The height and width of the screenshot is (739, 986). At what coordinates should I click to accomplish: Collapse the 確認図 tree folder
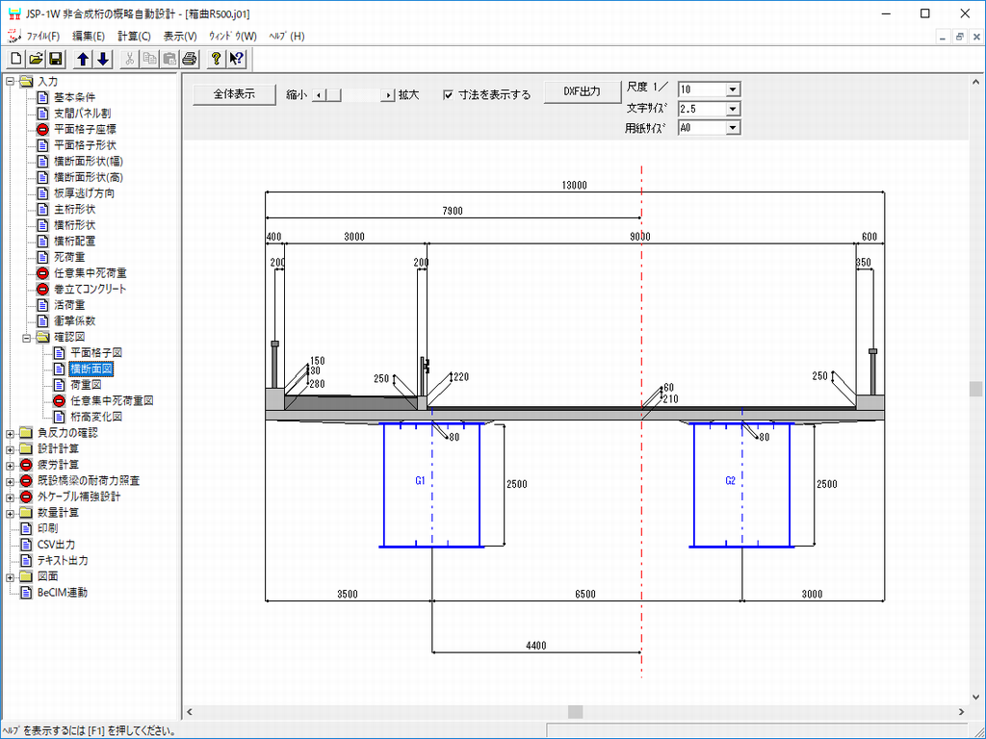tap(27, 338)
